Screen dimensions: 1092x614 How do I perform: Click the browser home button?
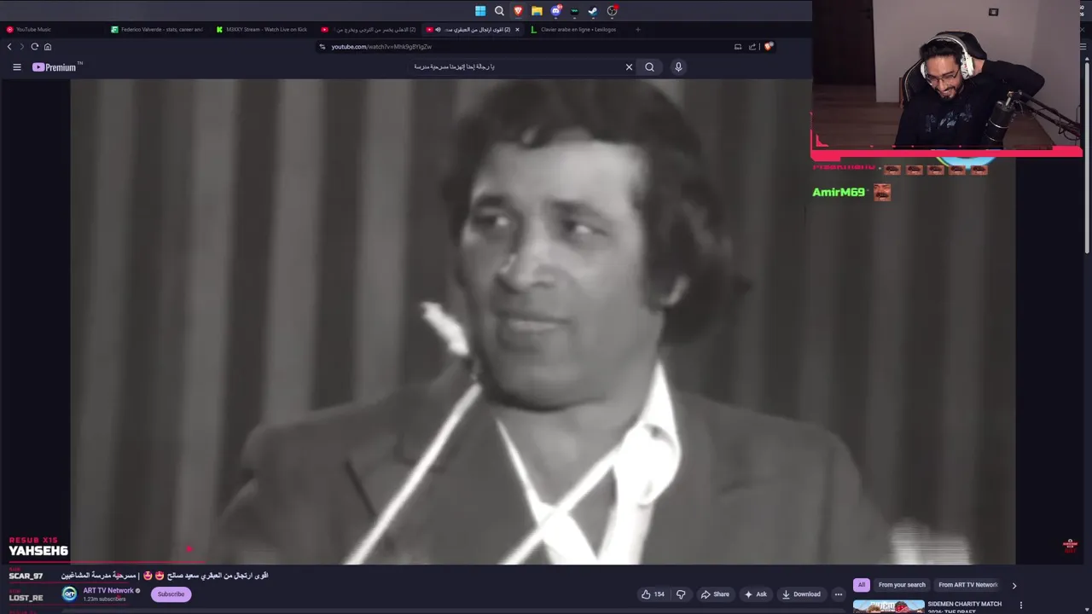click(48, 47)
